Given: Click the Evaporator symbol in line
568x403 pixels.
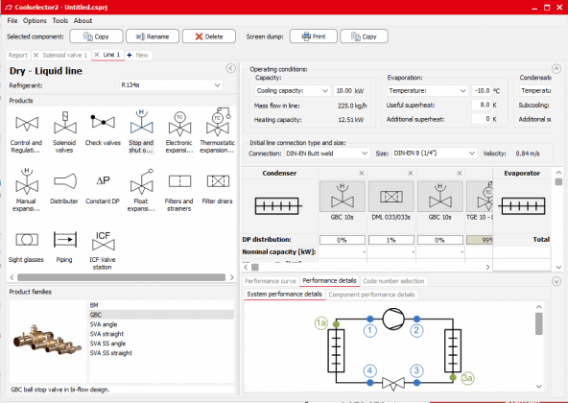Looking at the screenshot, I should pyautogui.click(x=522, y=206).
